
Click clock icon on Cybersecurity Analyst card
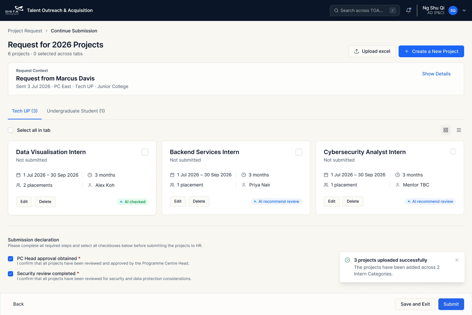[397, 175]
